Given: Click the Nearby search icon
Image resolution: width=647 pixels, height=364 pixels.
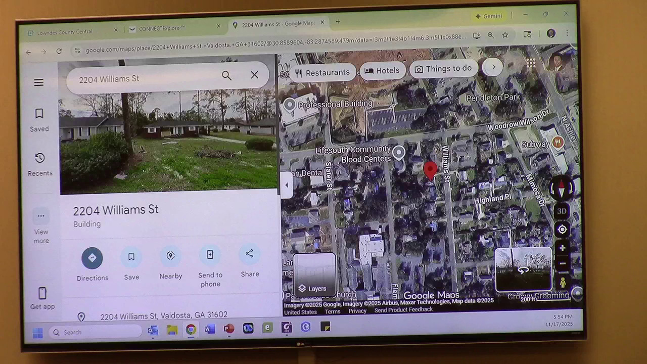Looking at the screenshot, I should pyautogui.click(x=170, y=256).
